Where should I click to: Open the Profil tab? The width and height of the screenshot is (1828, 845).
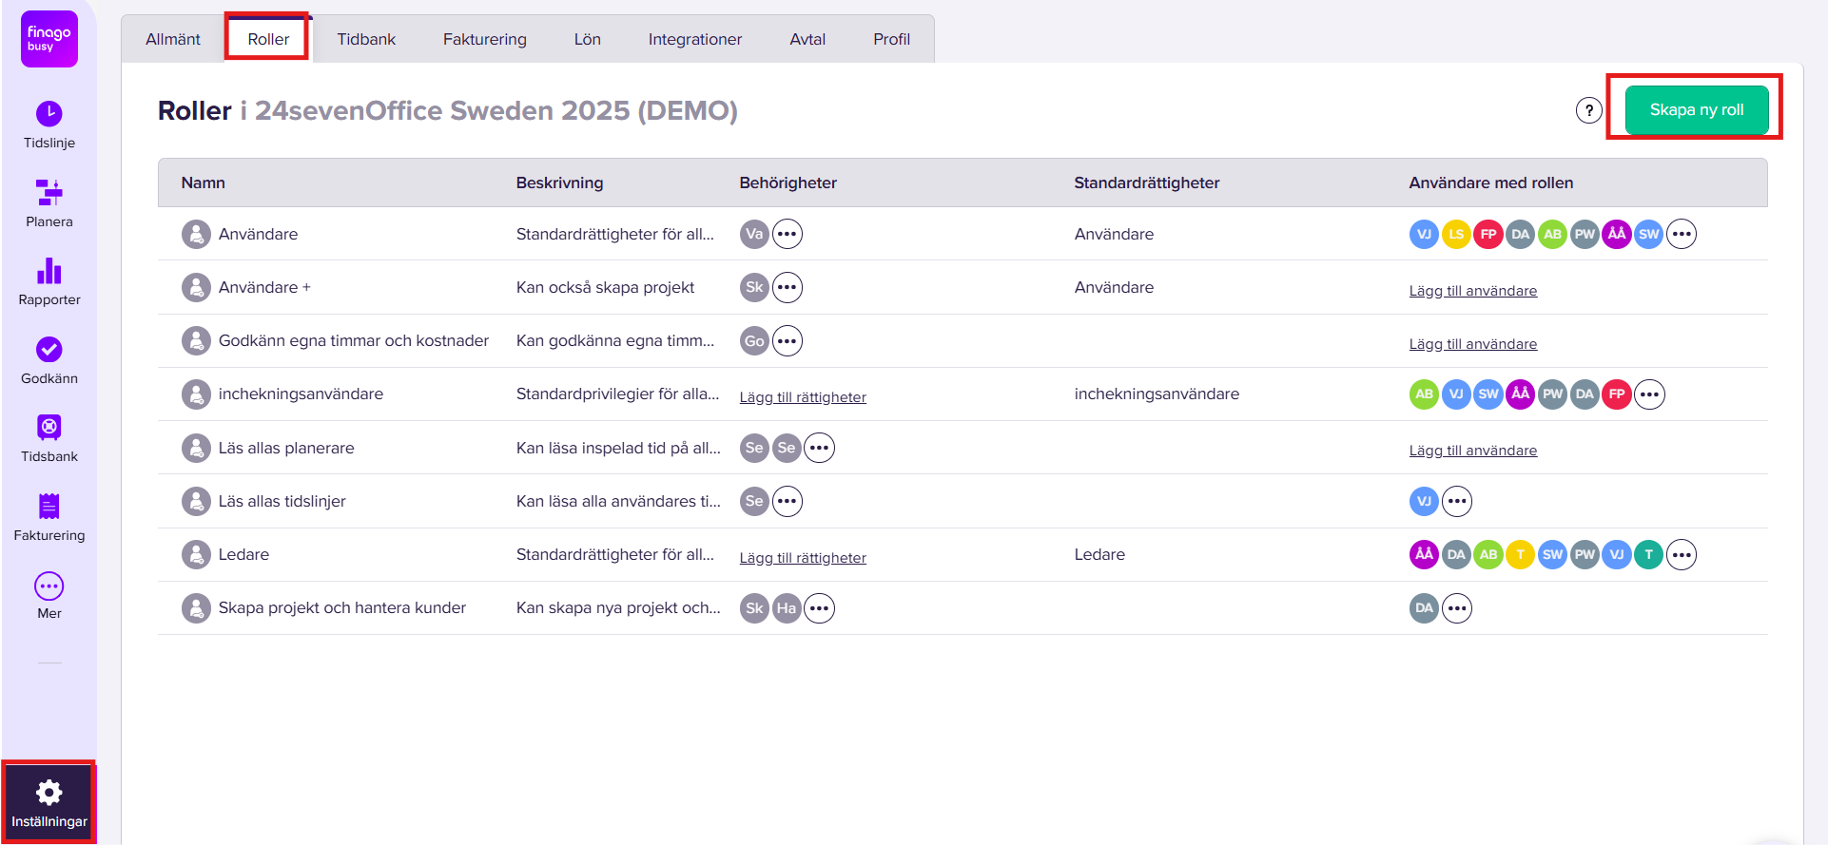click(x=892, y=39)
